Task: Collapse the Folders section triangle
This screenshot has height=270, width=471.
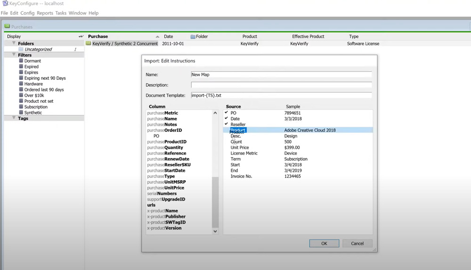Action: click(x=14, y=43)
